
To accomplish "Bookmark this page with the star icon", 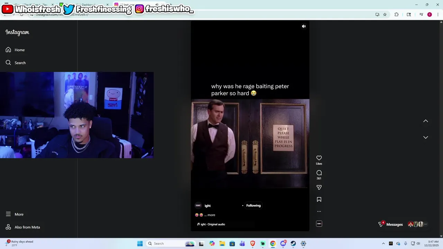I will [x=385, y=15].
